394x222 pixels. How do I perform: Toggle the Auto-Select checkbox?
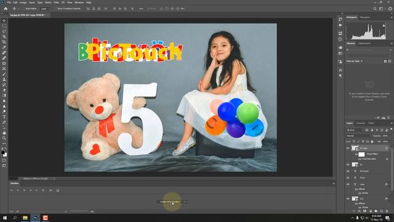(23, 9)
